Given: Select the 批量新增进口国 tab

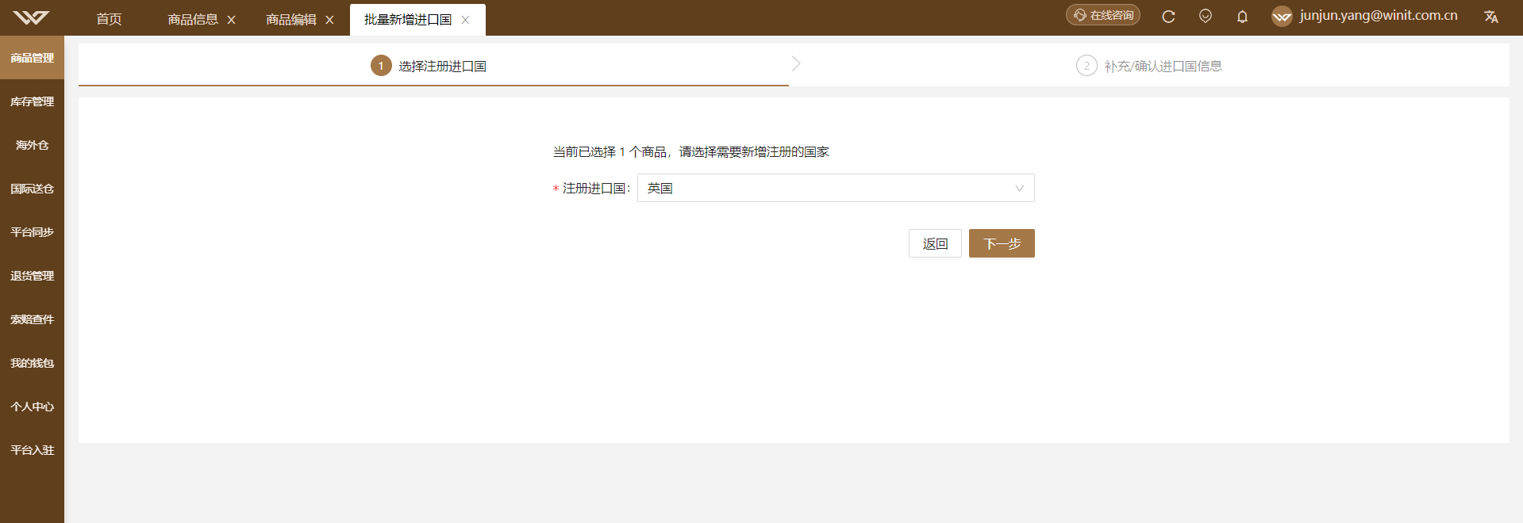Looking at the screenshot, I should (408, 19).
